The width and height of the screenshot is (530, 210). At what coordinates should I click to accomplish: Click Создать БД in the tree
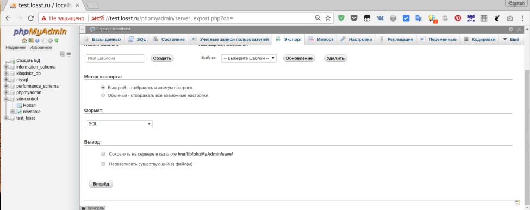(28, 60)
